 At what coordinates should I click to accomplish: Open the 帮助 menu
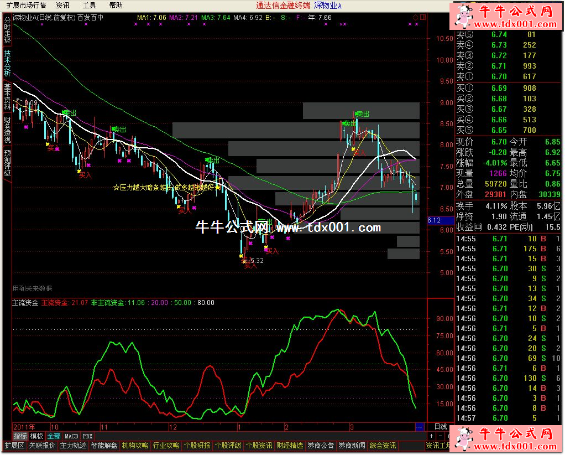tap(116, 5)
